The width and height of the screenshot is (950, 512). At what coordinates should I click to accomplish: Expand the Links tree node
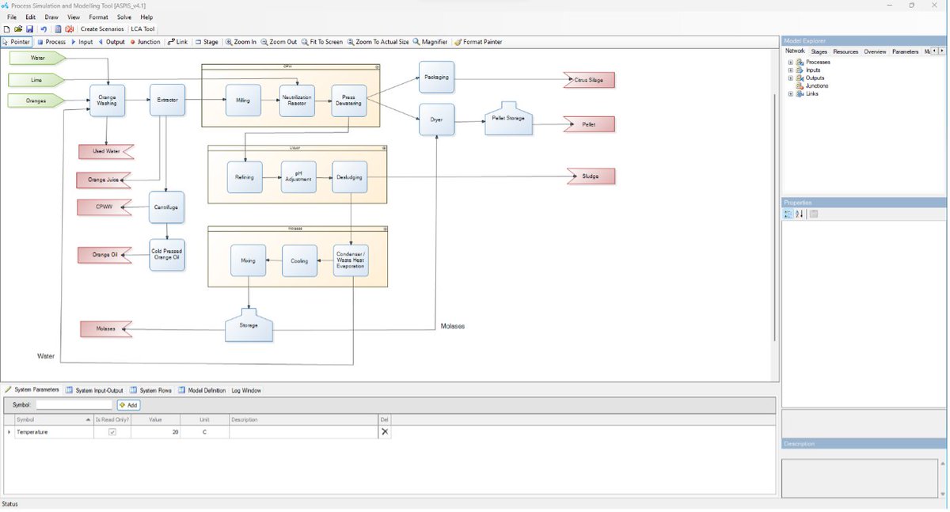790,93
